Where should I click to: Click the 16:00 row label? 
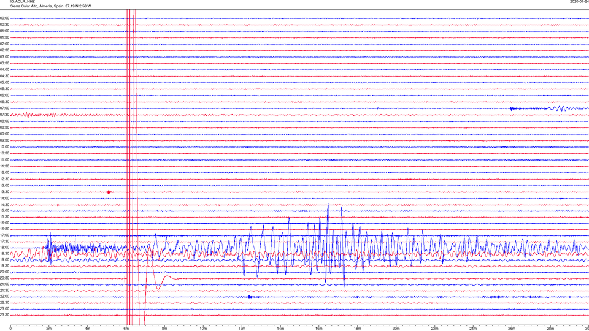click(x=4, y=223)
